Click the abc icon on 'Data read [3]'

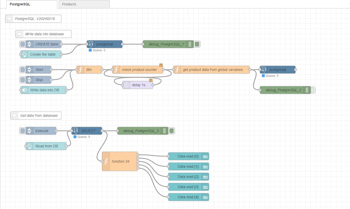[205, 187]
